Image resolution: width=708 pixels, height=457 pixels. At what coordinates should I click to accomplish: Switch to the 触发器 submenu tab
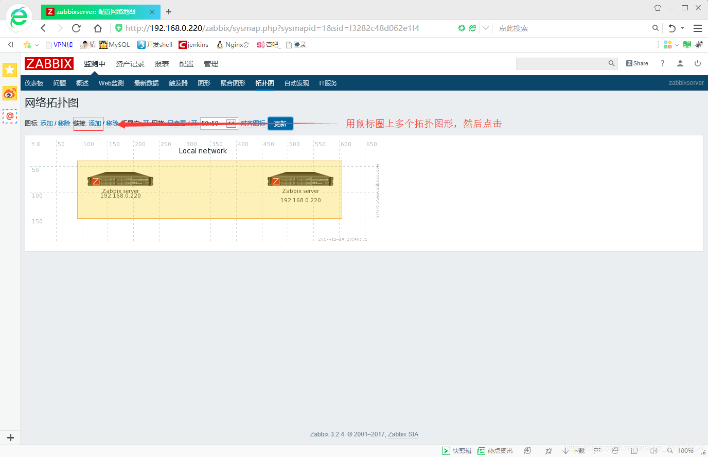tap(179, 83)
